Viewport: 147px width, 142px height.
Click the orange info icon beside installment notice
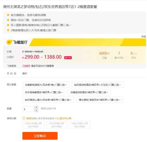24,118
